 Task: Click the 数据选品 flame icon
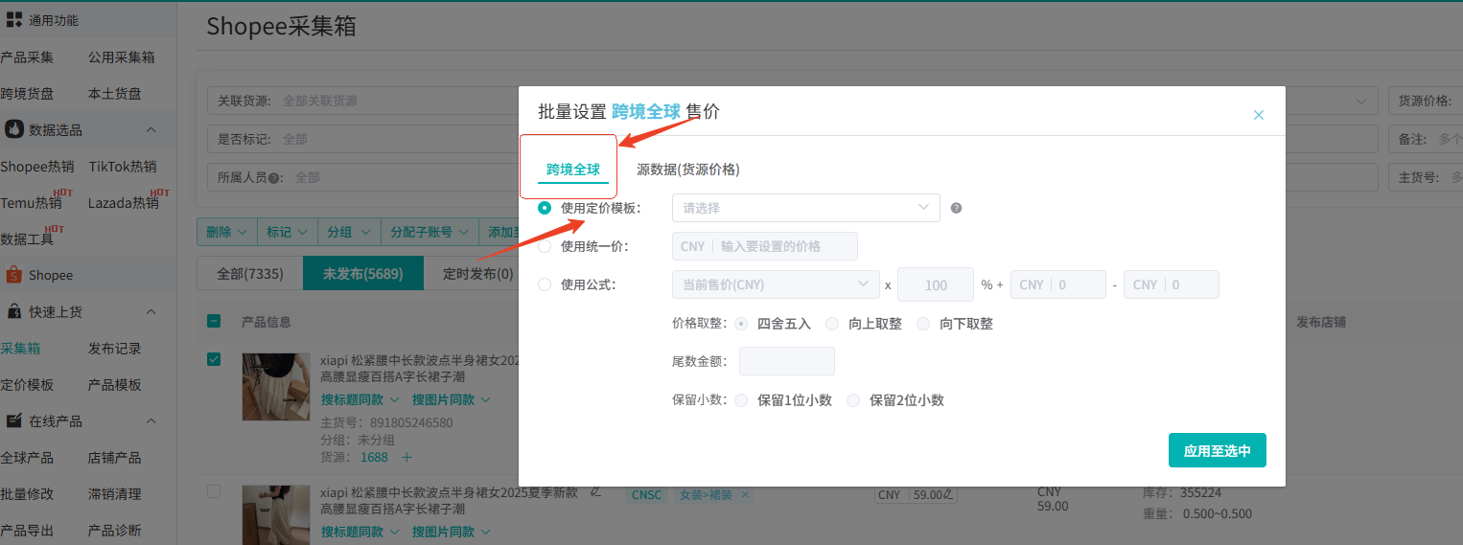[x=14, y=129]
